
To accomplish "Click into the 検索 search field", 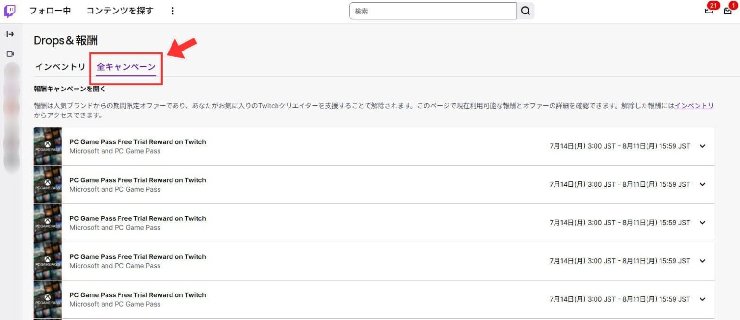I will point(432,11).
